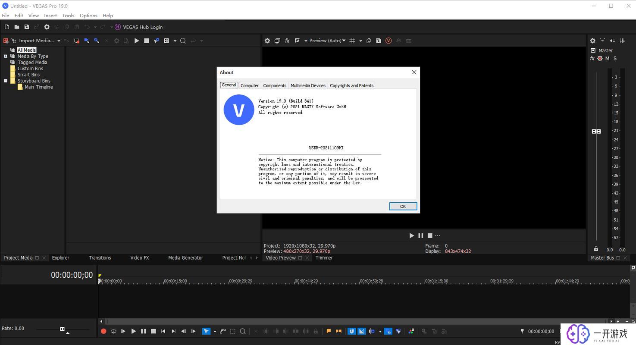
Task: Toggle Auto Preview in Project Media
Action: (x=157, y=41)
